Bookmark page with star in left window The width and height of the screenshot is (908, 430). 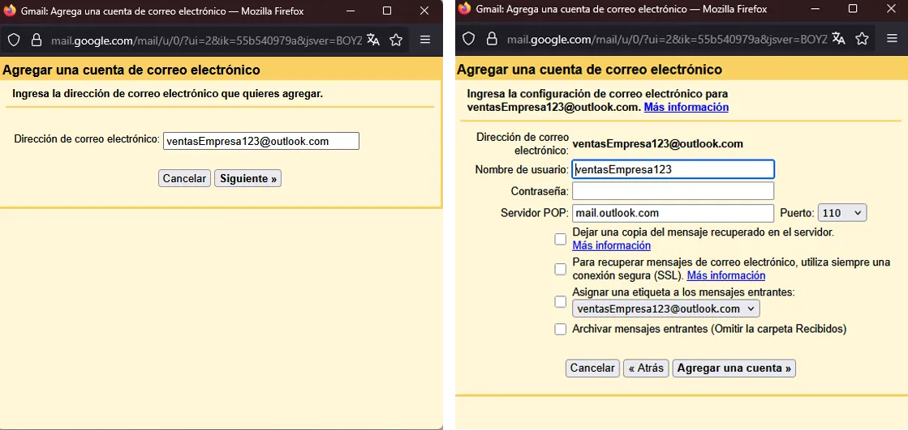396,40
